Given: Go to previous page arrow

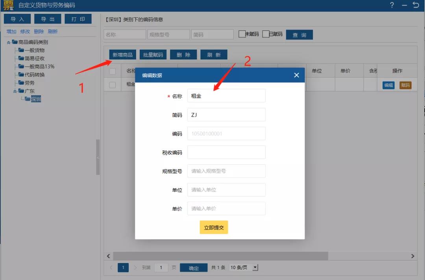Looking at the screenshot, I should 111,267.
